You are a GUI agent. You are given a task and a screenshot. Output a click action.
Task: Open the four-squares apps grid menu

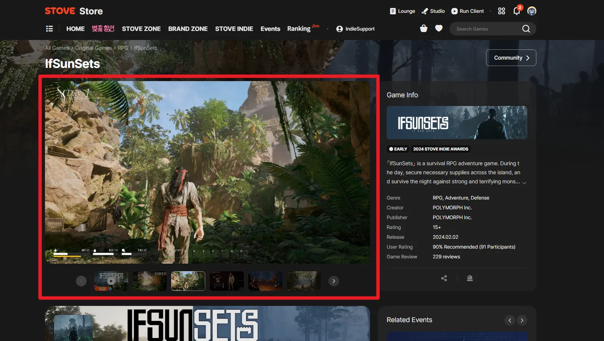click(x=502, y=11)
